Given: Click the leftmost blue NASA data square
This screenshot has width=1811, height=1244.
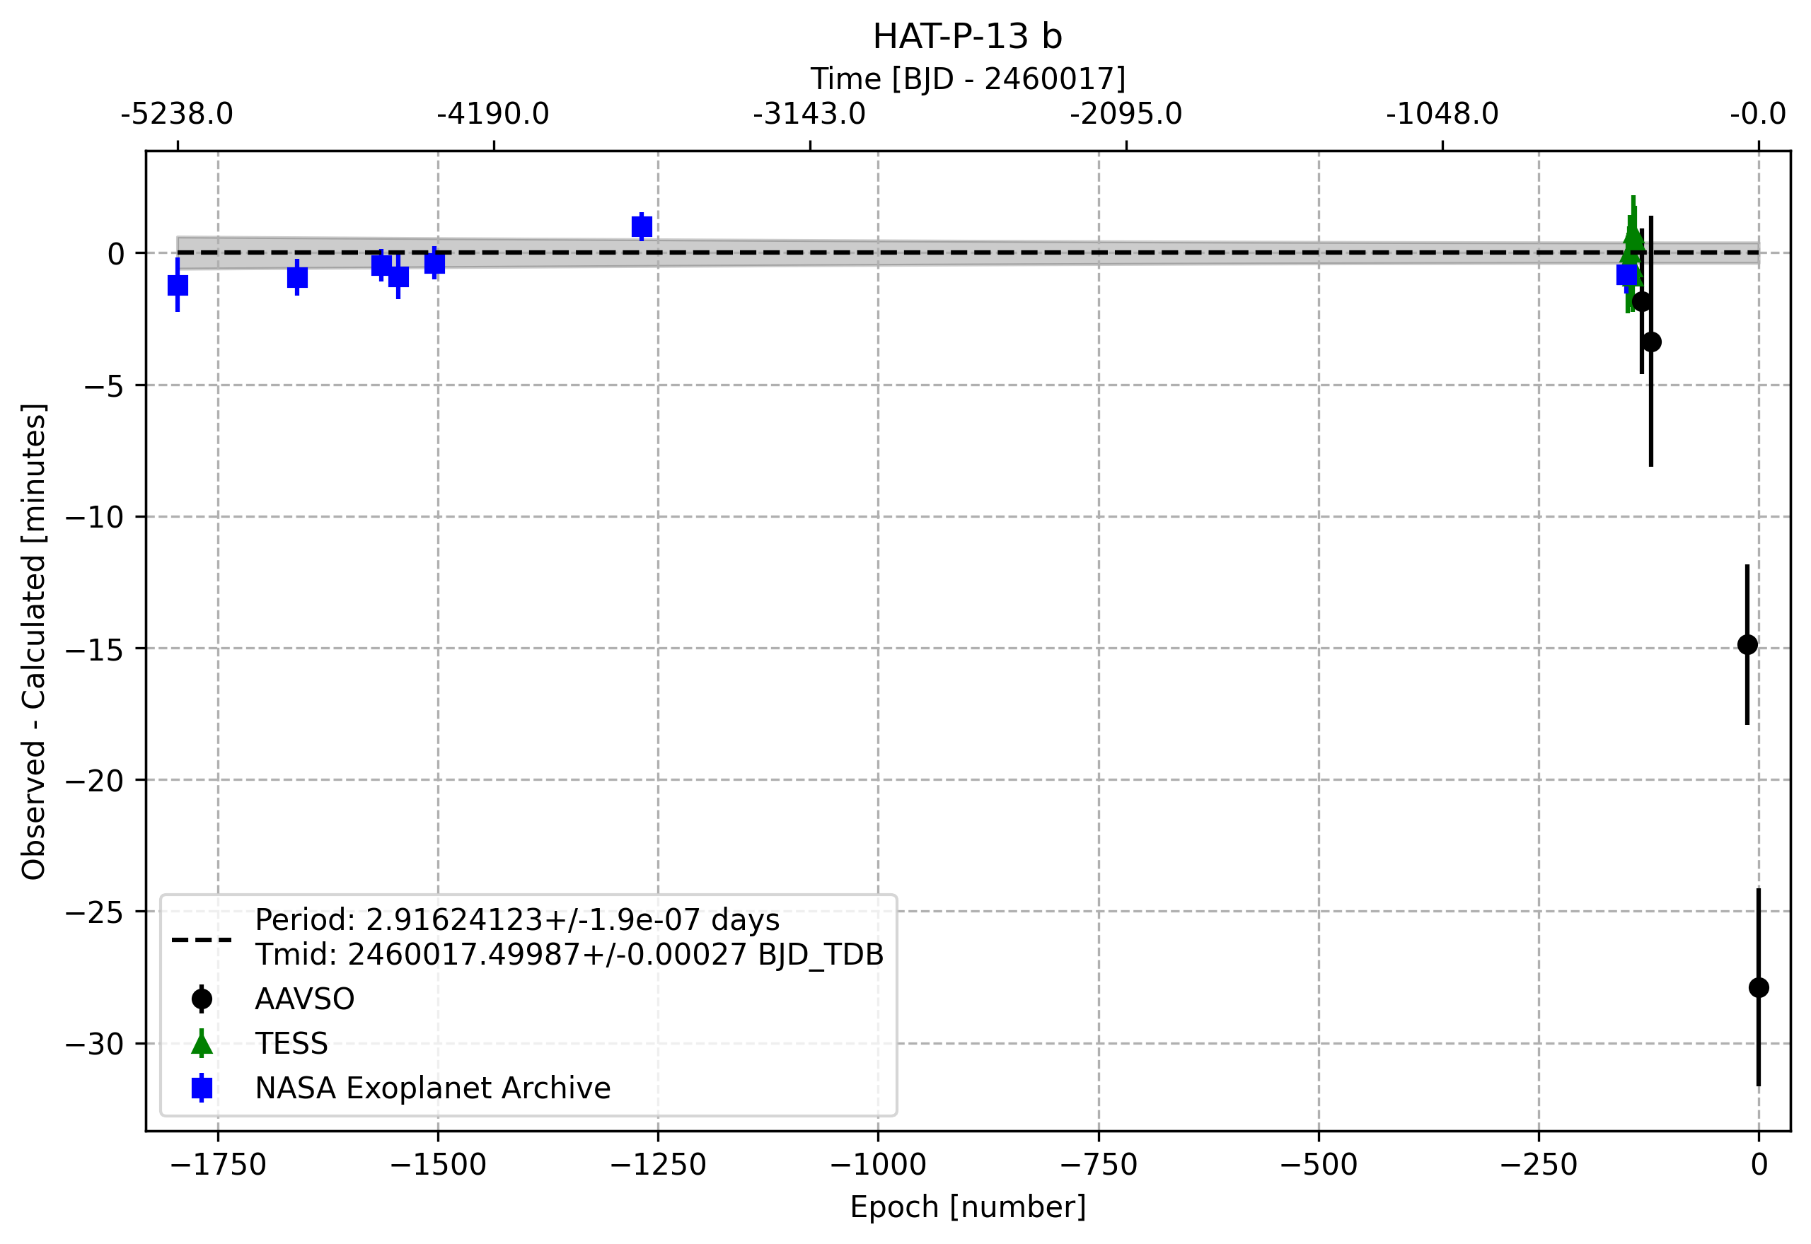Looking at the screenshot, I should point(178,285).
